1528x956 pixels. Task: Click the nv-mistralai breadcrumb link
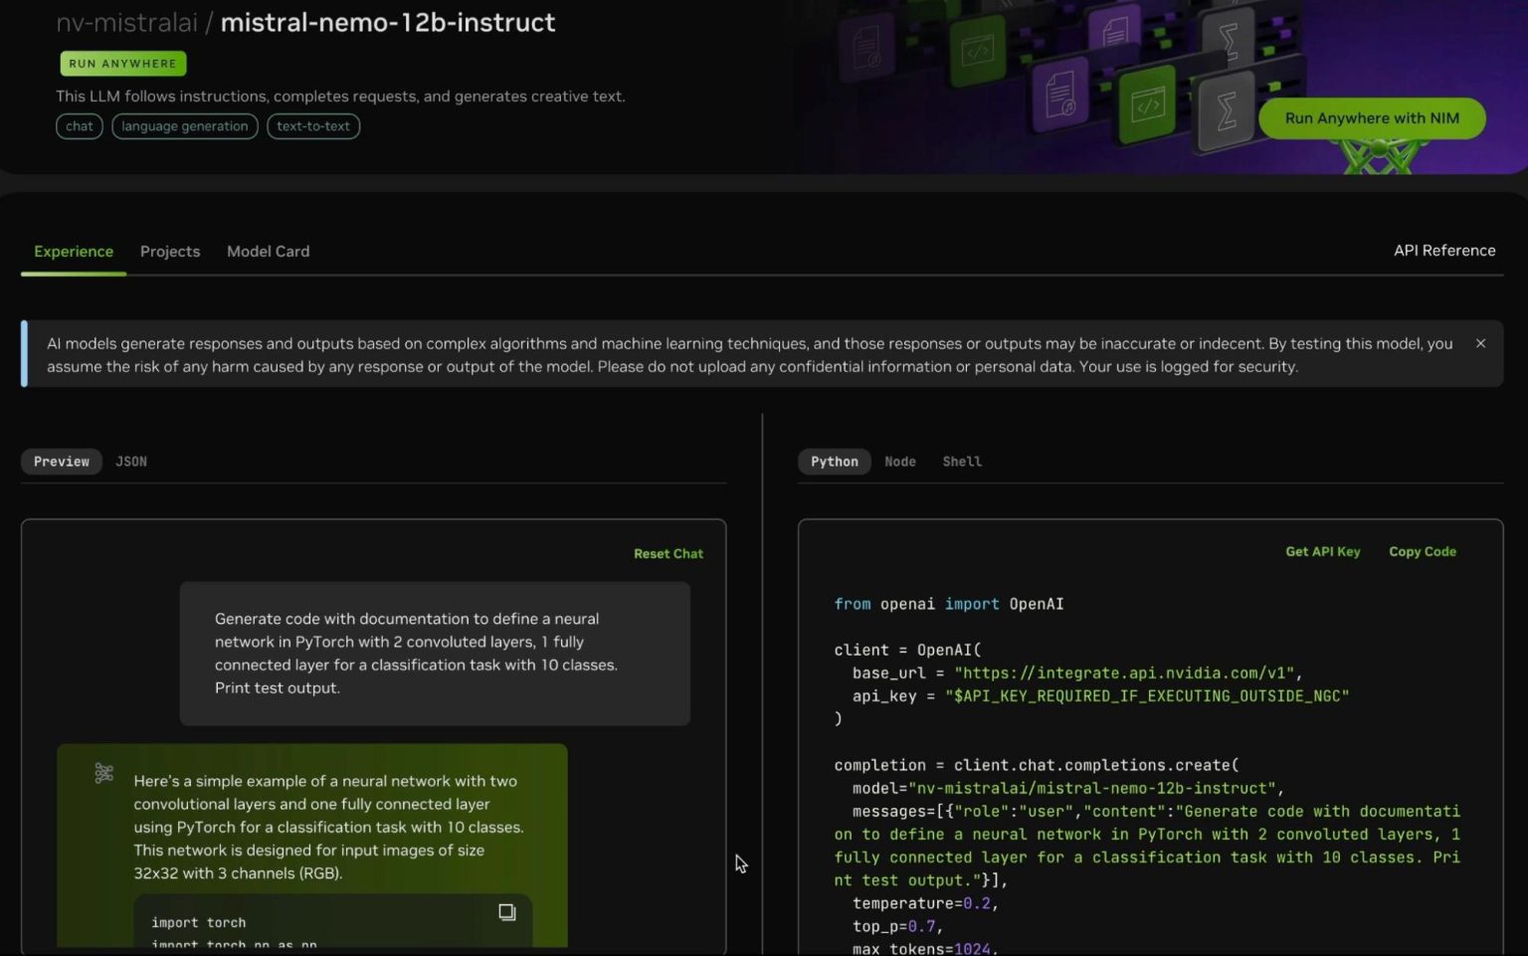coord(126,22)
